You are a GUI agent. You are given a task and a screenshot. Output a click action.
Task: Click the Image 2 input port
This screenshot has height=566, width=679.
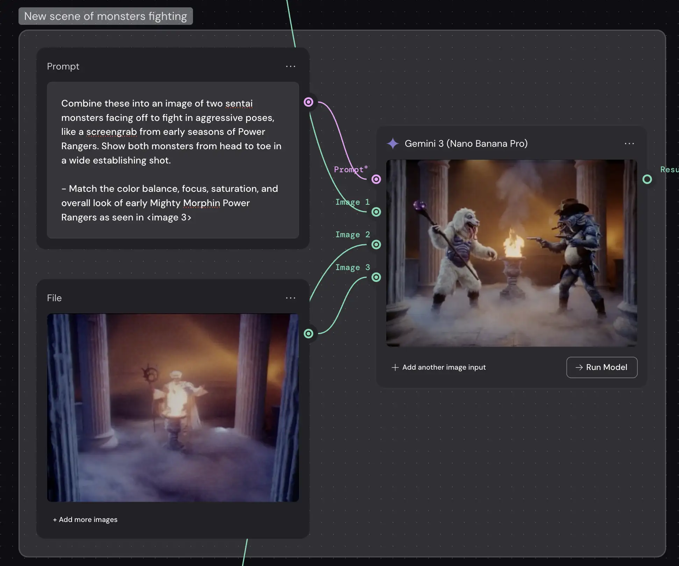click(x=376, y=245)
